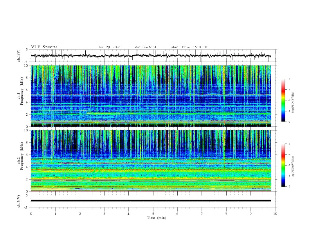The width and height of the screenshot is (310, 240).
Task: Click the 0 minute tick label on time axis
Action: coord(31,213)
